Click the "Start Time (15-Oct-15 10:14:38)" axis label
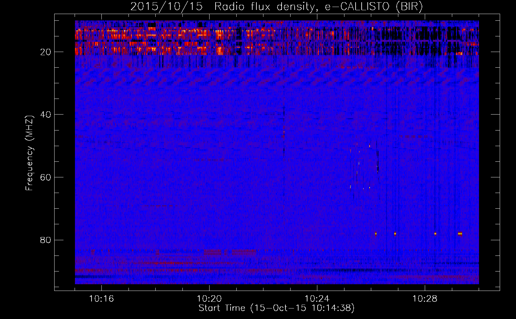 pos(276,308)
